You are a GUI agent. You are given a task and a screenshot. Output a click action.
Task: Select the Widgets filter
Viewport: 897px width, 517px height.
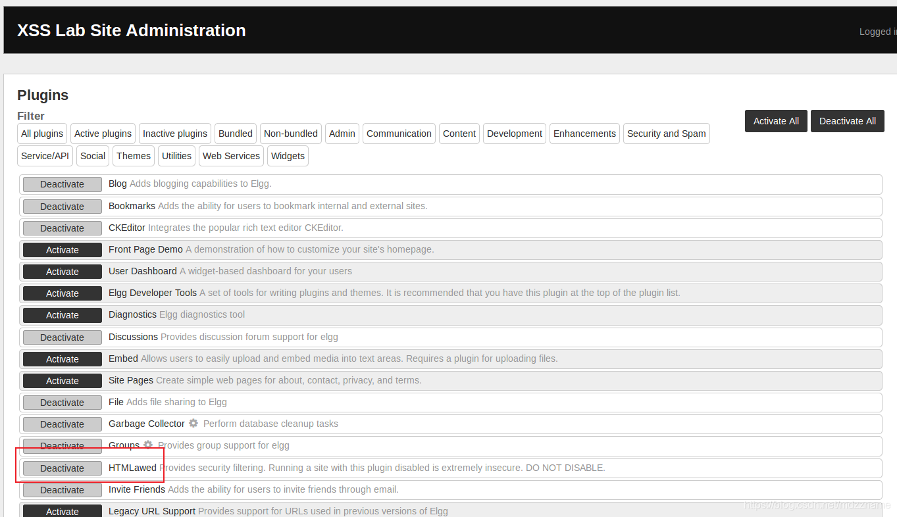[288, 156]
